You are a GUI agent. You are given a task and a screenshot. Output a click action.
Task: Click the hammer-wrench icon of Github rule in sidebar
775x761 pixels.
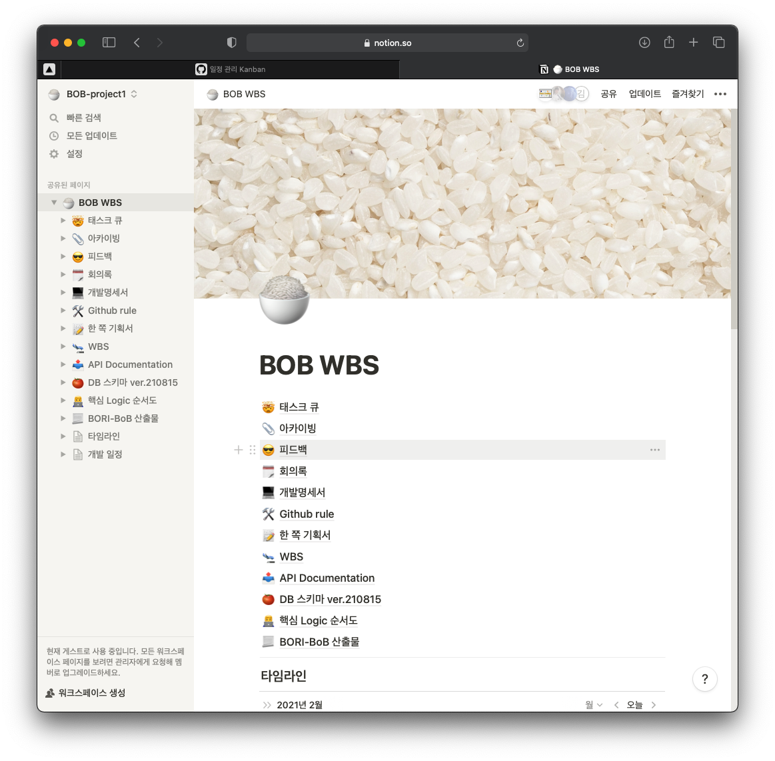[77, 311]
